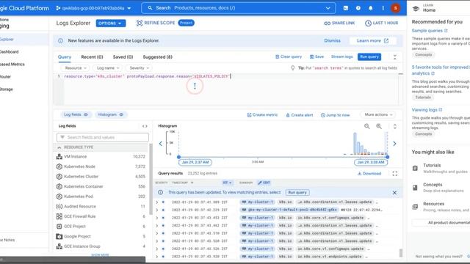Close the query updated notice
Viewport: 470px width, 264px height.
pyautogui.click(x=394, y=193)
